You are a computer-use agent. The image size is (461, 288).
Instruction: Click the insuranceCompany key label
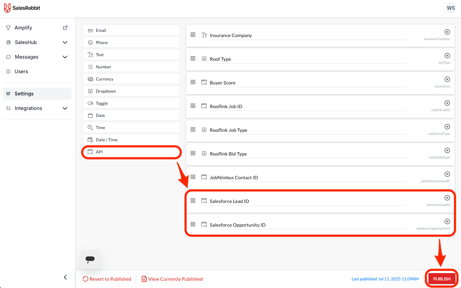coord(437,39)
